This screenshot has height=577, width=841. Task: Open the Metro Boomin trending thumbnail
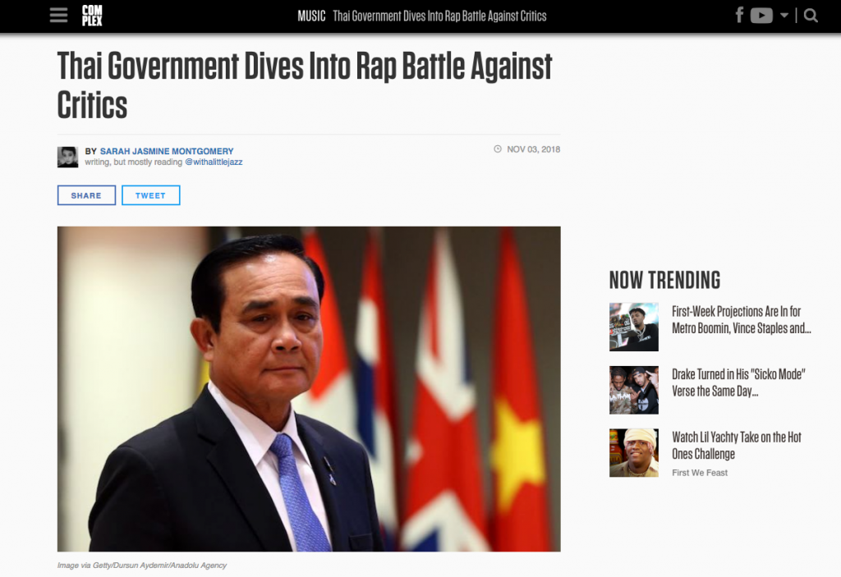[x=633, y=327]
